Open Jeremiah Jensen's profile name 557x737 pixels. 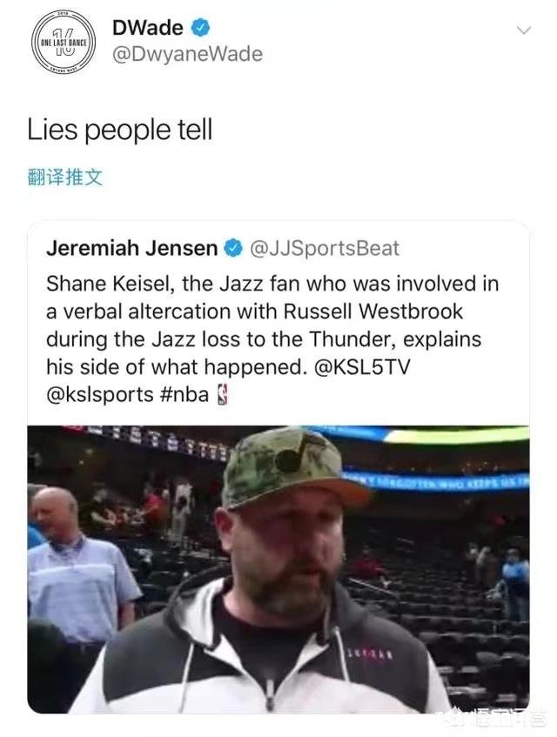coord(131,248)
